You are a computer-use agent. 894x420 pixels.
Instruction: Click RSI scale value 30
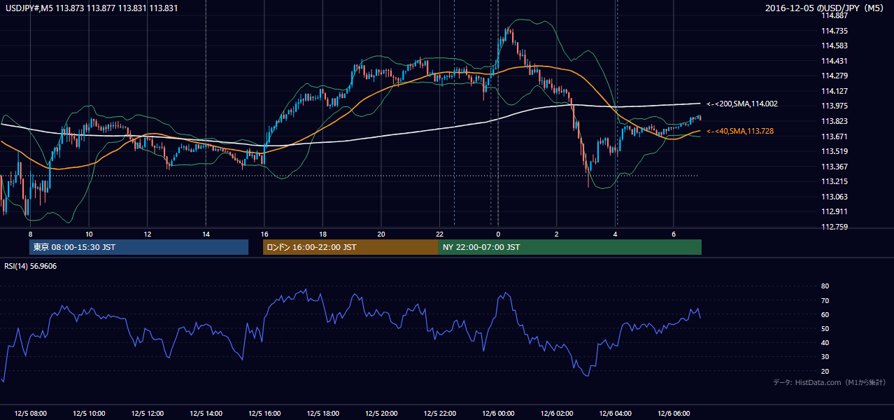[x=825, y=357]
